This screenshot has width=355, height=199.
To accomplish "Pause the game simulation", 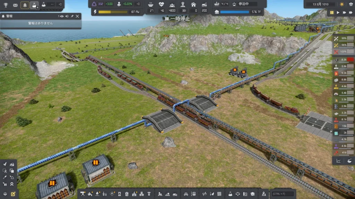I will click(x=331, y=12).
